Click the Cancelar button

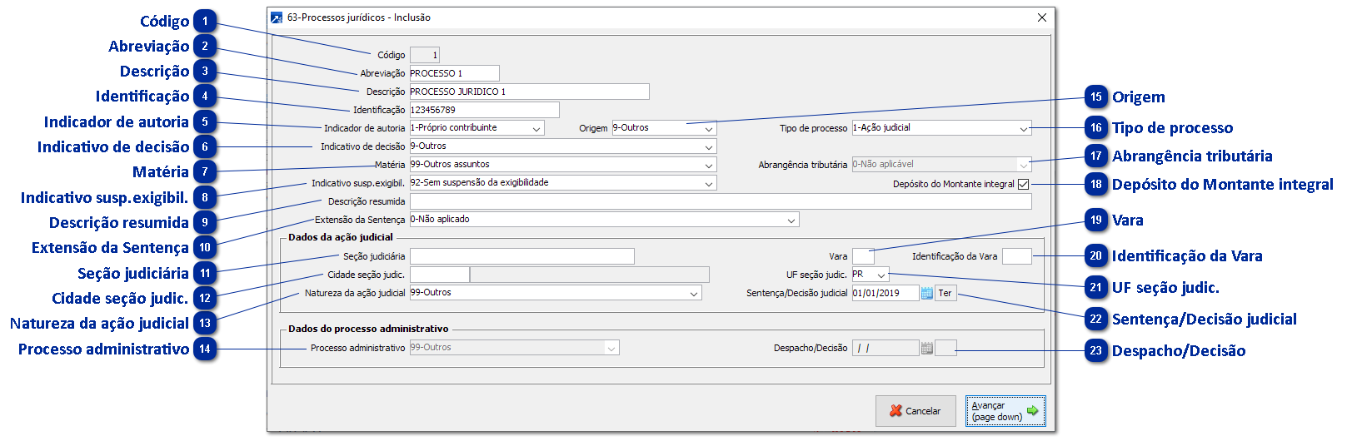pyautogui.click(x=915, y=411)
